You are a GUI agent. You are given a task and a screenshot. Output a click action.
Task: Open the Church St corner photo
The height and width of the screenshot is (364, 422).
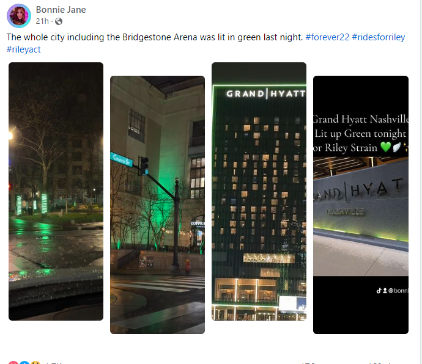(x=157, y=205)
